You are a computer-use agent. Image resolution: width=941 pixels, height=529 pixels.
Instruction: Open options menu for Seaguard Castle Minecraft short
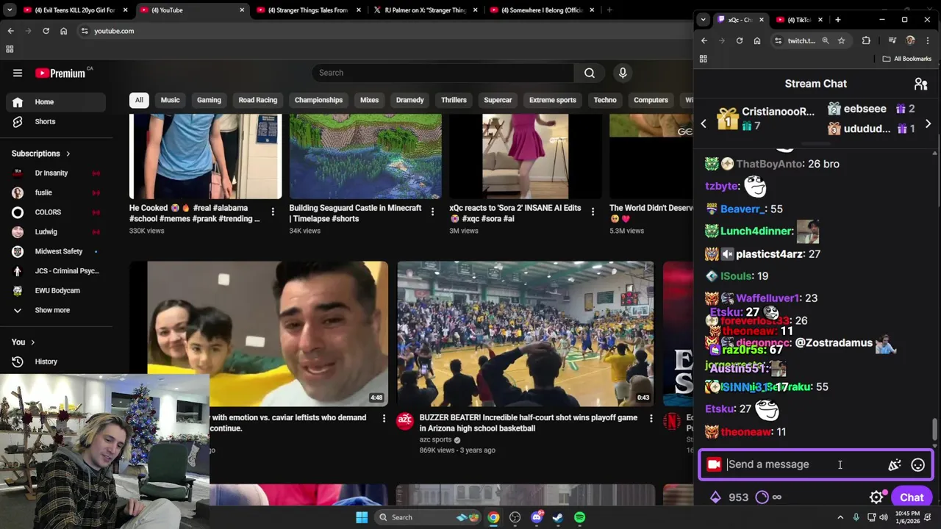click(x=432, y=212)
